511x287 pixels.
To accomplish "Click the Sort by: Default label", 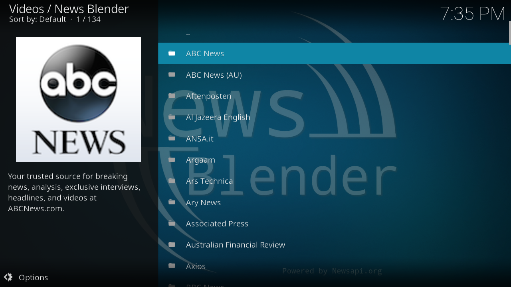I will [x=38, y=19].
